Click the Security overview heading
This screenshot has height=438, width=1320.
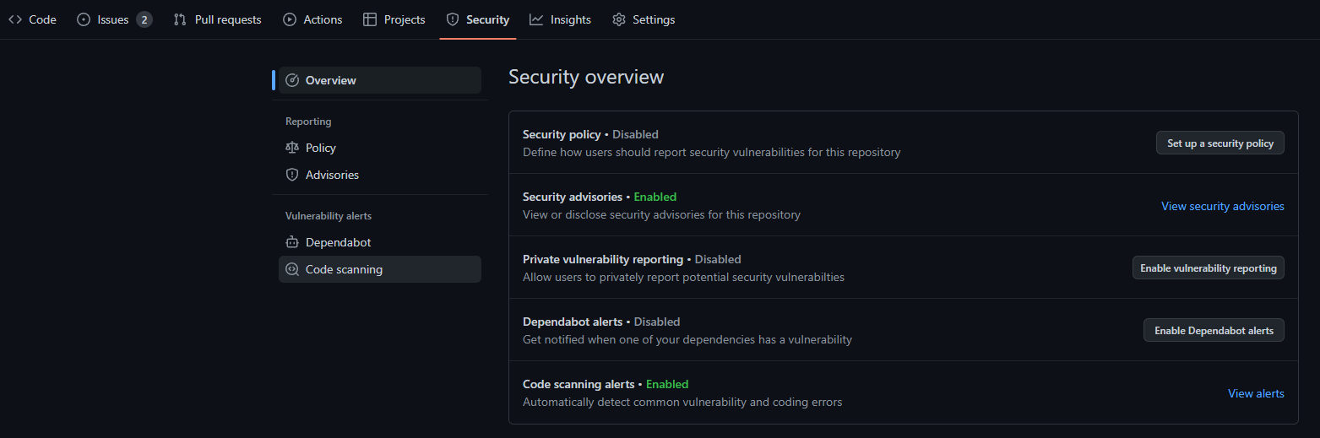586,78
